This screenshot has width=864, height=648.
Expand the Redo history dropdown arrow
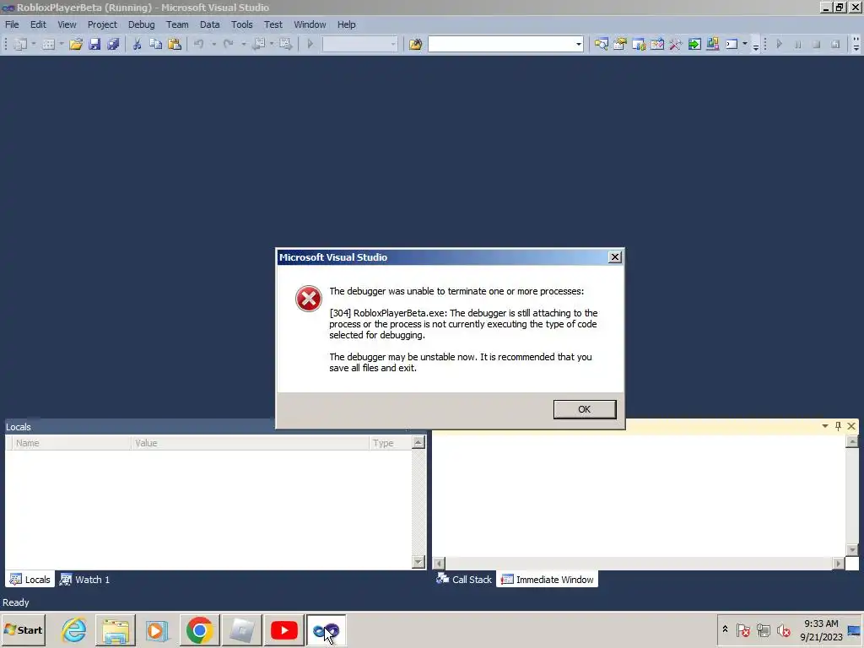coord(243,44)
